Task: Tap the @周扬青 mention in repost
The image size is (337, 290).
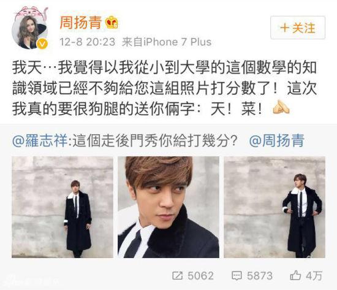Action: point(277,140)
